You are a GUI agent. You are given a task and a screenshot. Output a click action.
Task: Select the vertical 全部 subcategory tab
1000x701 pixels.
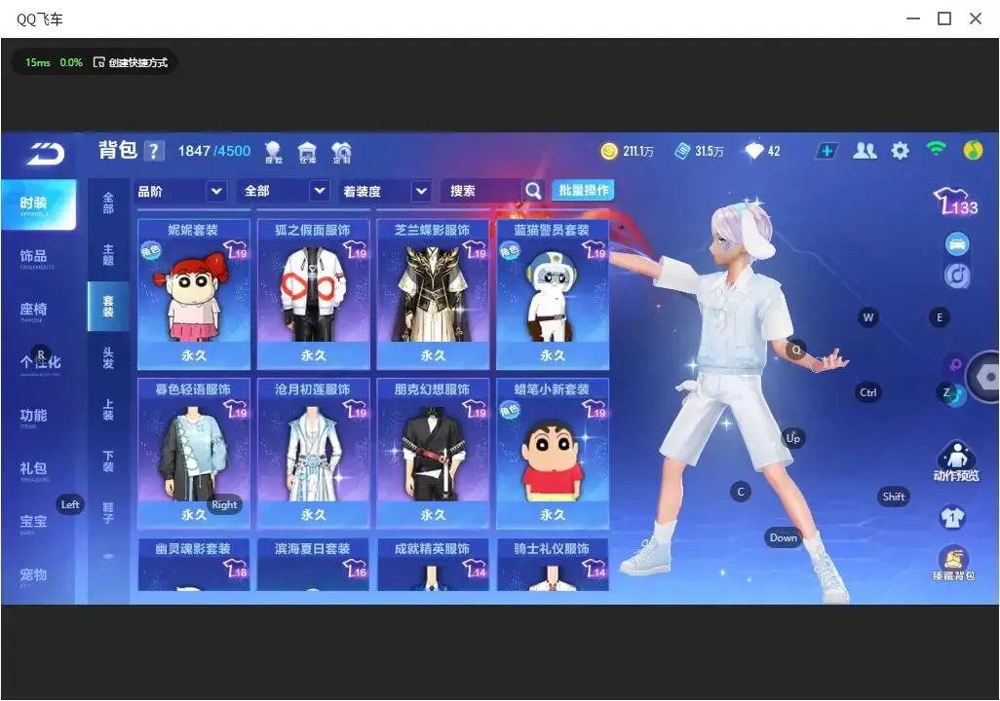click(x=108, y=203)
